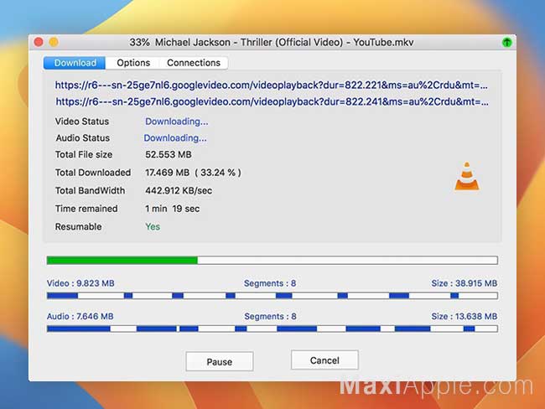
Task: Open the Connections tab
Action: (x=194, y=63)
